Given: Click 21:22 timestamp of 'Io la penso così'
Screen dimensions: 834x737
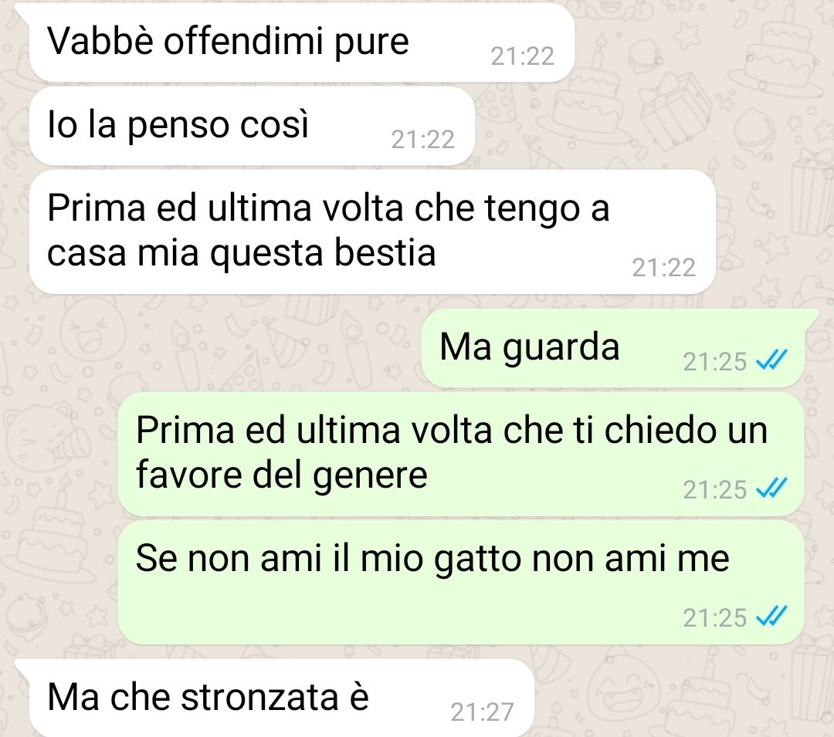Looking at the screenshot, I should click(x=423, y=140).
